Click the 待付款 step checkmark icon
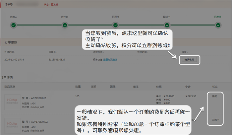Viewport: 232px width, 135px height. click(65, 25)
